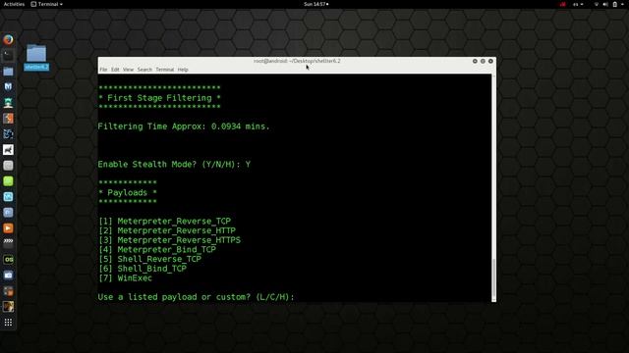
Task: Click the '[7] WinExec' line
Action: click(x=126, y=278)
